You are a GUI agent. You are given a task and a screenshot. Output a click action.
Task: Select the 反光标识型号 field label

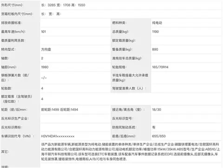point(123,119)
